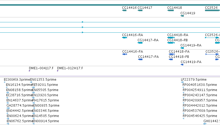Open protein CG14416-PA label
The width and height of the screenshot is (220, 125).
[133, 52]
